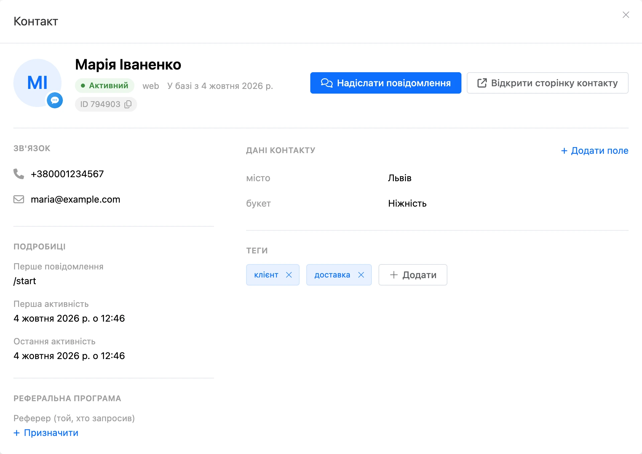Click the MI avatar circle
Image resolution: width=642 pixels, height=454 pixels.
37,83
